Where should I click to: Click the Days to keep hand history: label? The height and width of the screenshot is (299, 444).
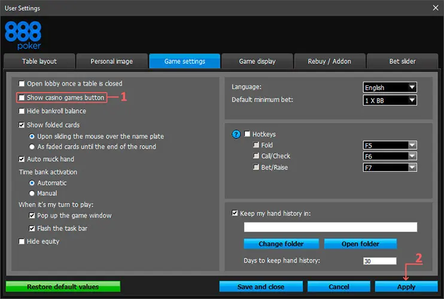click(282, 260)
